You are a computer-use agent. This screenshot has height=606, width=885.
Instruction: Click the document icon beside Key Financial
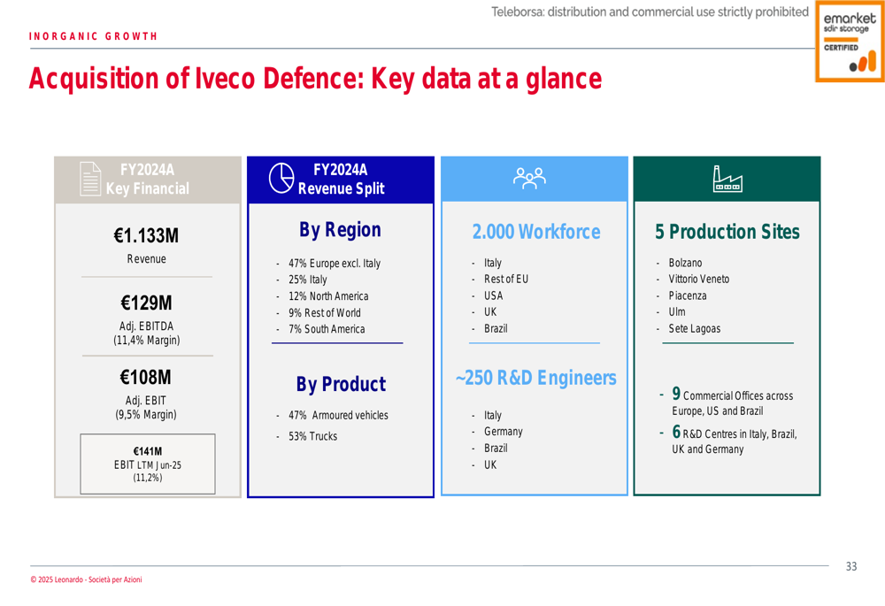pos(90,178)
